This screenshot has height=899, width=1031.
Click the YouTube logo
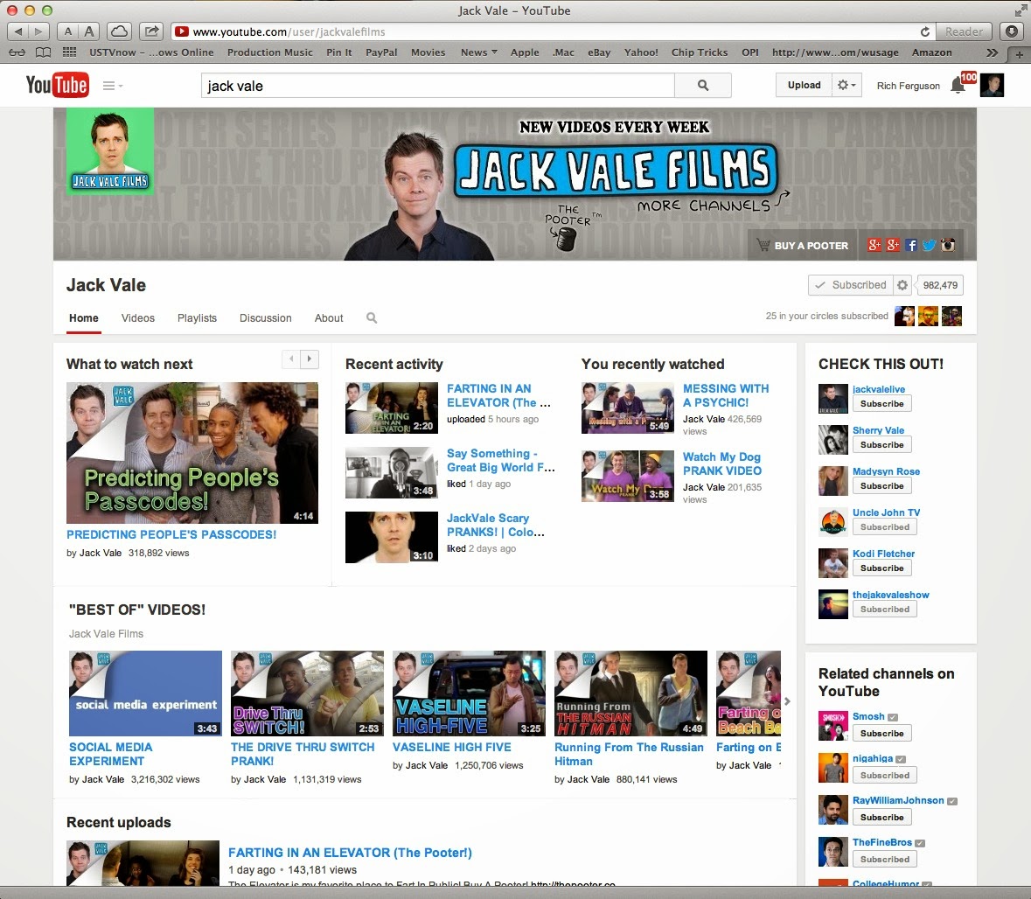click(x=57, y=85)
